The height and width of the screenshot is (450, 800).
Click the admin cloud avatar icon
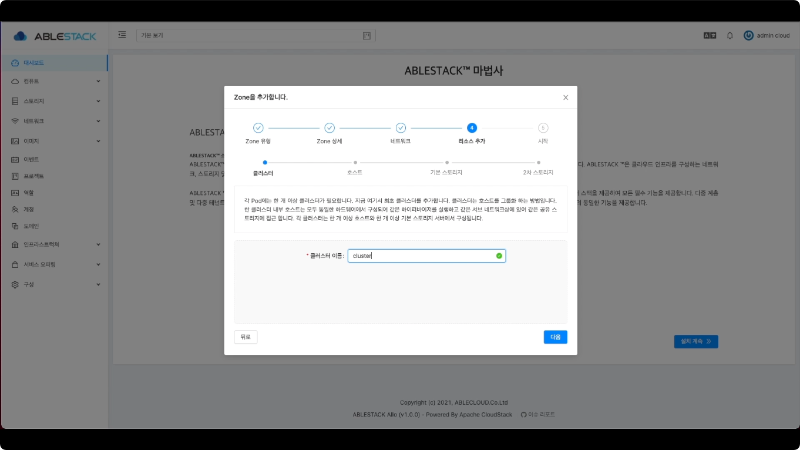pyautogui.click(x=748, y=35)
